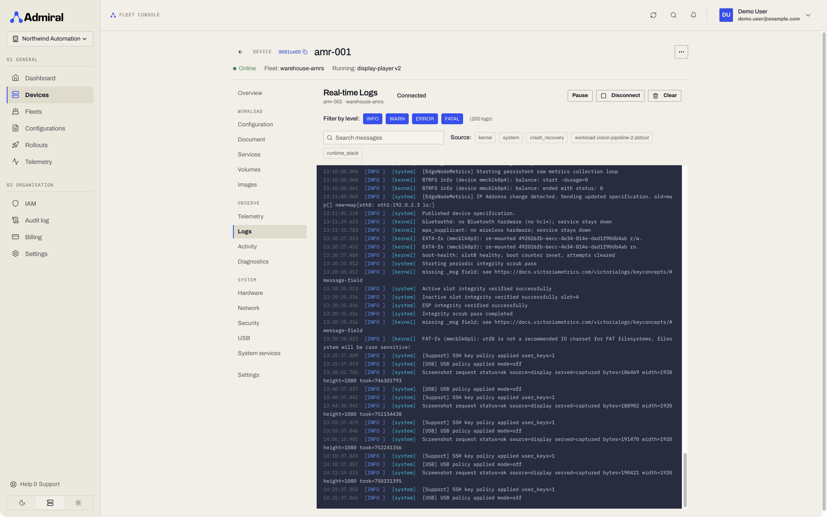Screen dimensions: 827x517
Task: Toggle workload.vision-pipeline-2.stdout source filter
Action: 612,138
